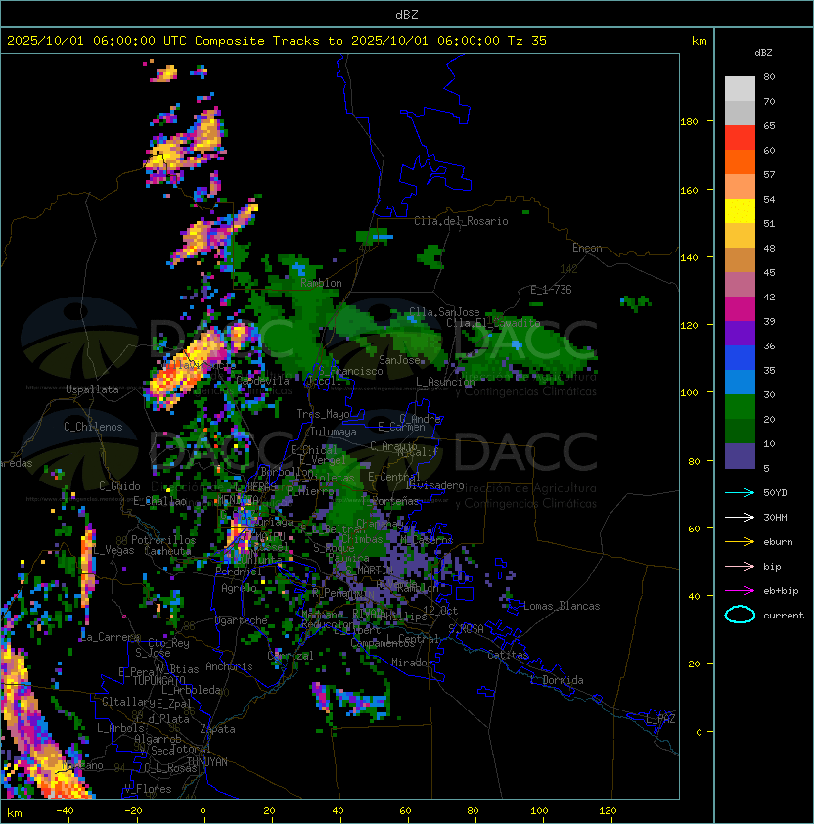The width and height of the screenshot is (814, 824).
Task: Pick the red 65–60 dBZ swatch
Action: 740,138
